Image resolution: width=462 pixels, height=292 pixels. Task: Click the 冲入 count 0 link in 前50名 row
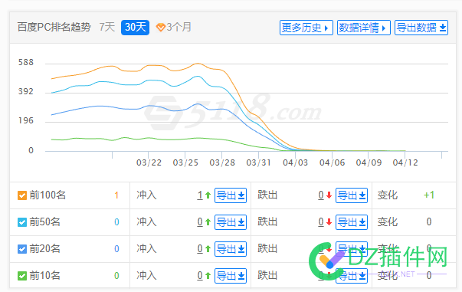tap(200, 221)
